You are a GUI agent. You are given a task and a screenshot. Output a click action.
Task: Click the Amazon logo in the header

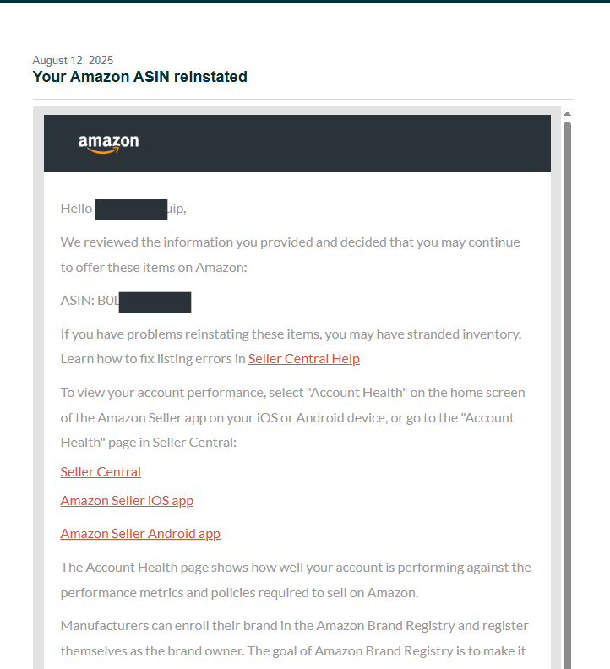tap(108, 144)
